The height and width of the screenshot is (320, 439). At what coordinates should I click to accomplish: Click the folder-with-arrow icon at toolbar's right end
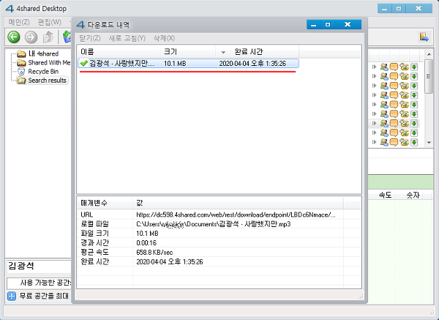click(424, 37)
